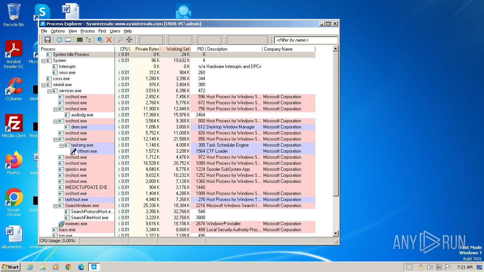
Task: Open the Users menu
Action: coord(115,31)
